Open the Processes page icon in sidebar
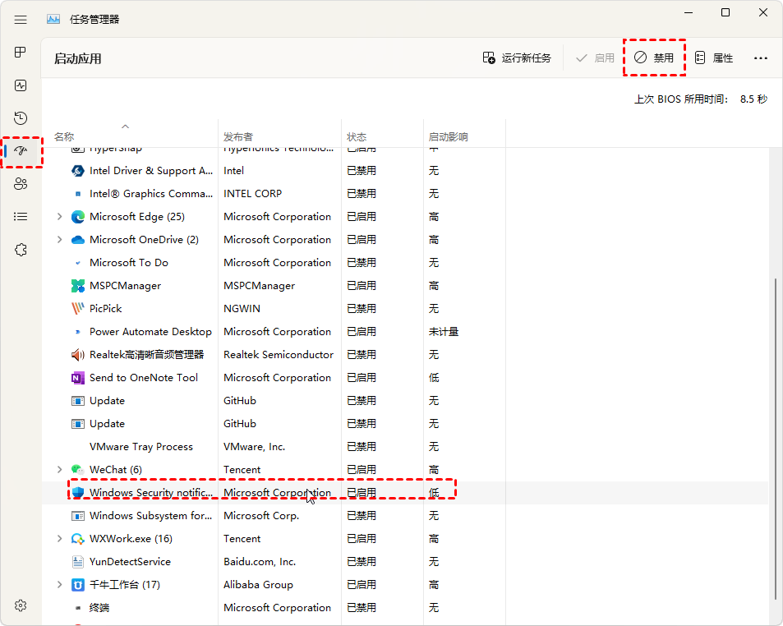 pyautogui.click(x=21, y=53)
